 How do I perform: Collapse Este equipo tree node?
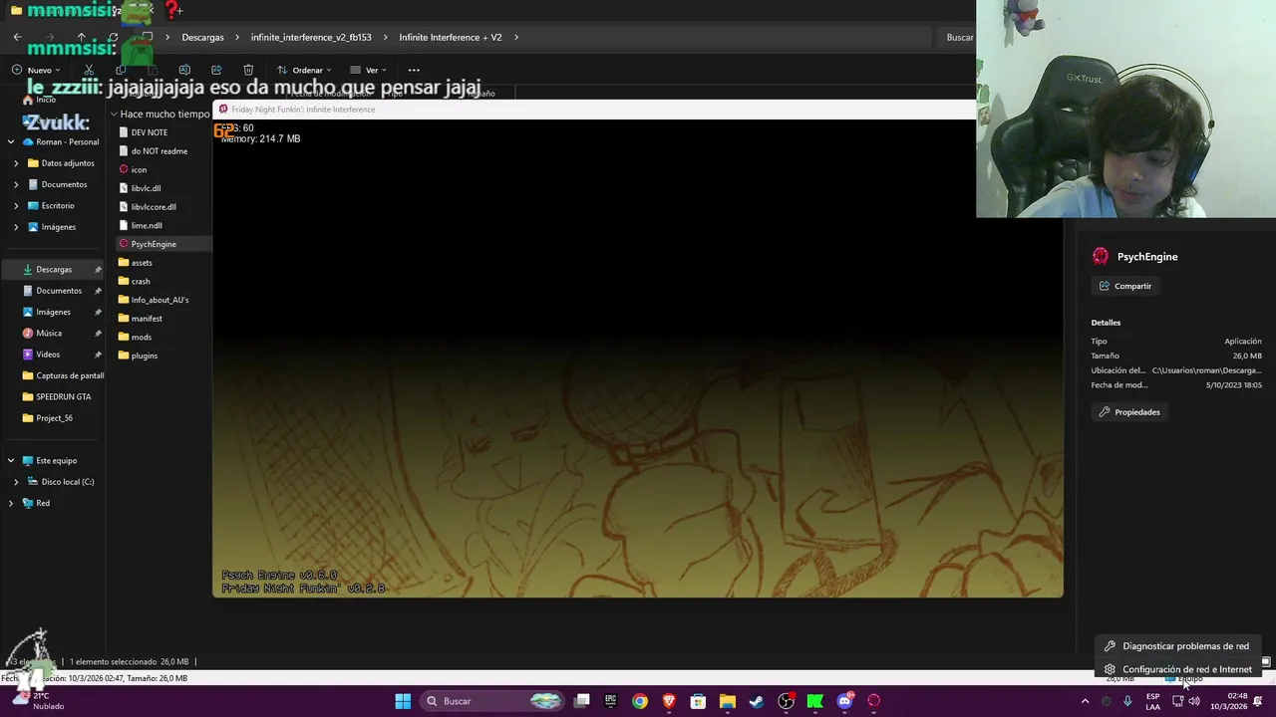[x=11, y=460]
